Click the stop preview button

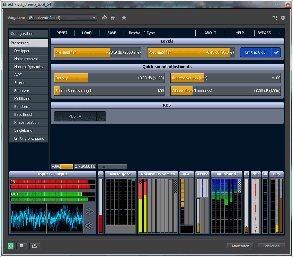tap(21, 246)
